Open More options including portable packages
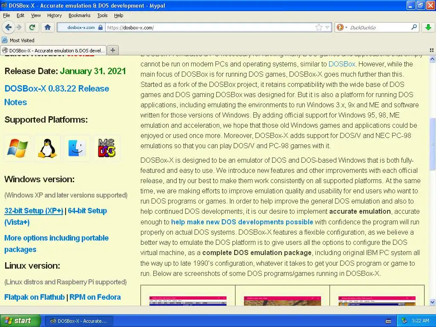436x327 pixels. pyautogui.click(x=56, y=244)
